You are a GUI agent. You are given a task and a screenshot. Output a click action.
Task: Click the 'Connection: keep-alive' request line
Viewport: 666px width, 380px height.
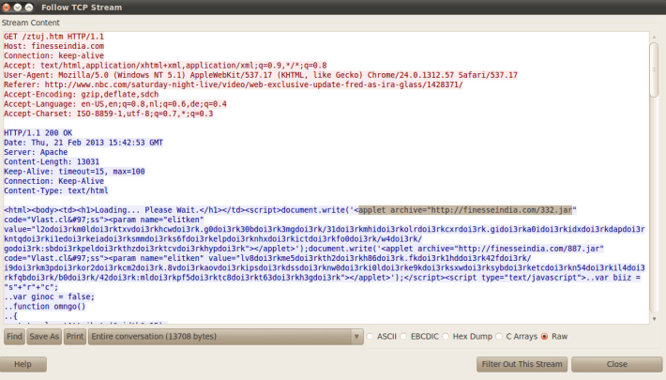(x=54, y=55)
